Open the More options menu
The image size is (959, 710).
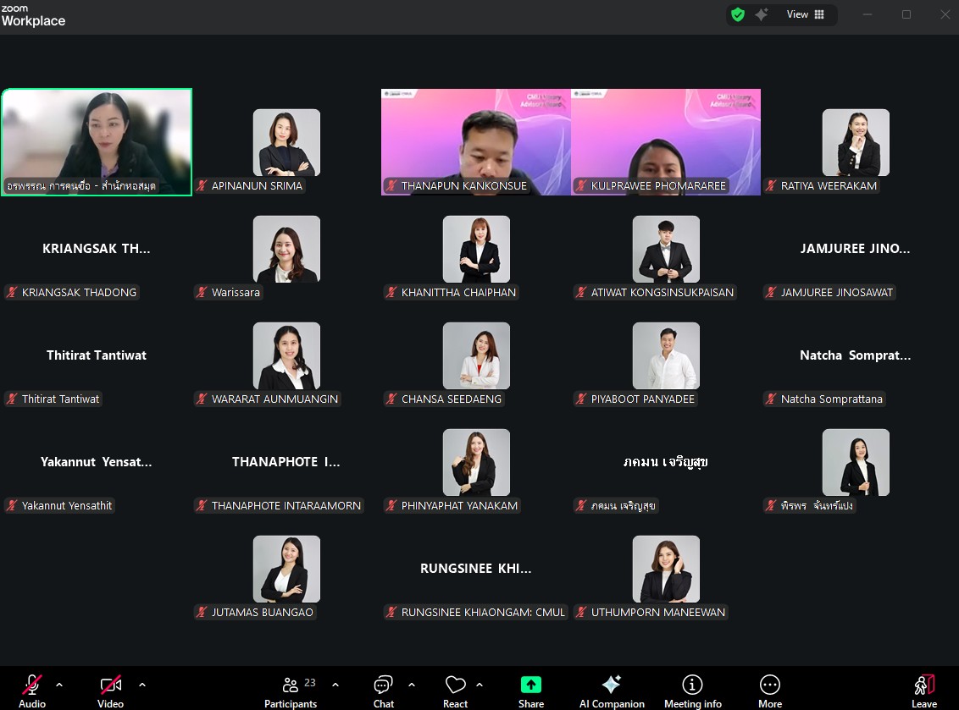(769, 685)
